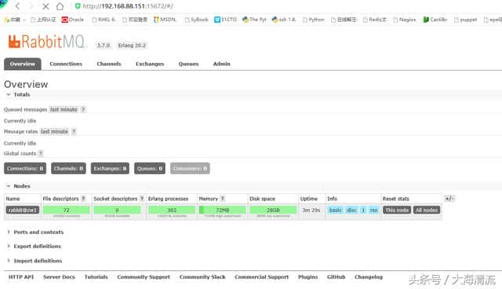Go back with the browser back arrow
Viewport: 502px width, 289px height.
(x=17, y=6)
